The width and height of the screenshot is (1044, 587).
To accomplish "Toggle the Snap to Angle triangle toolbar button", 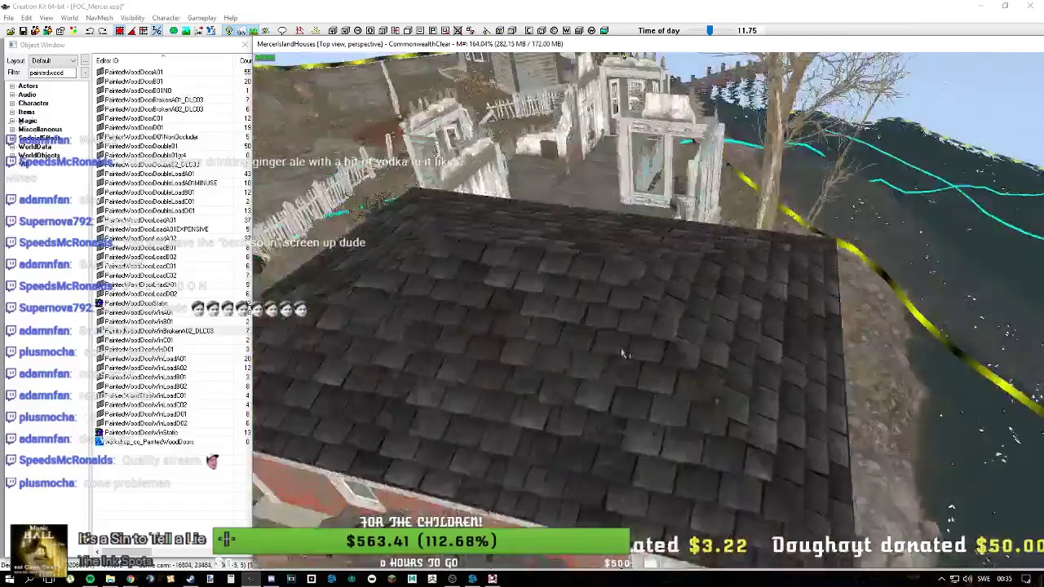I will pos(131,30).
